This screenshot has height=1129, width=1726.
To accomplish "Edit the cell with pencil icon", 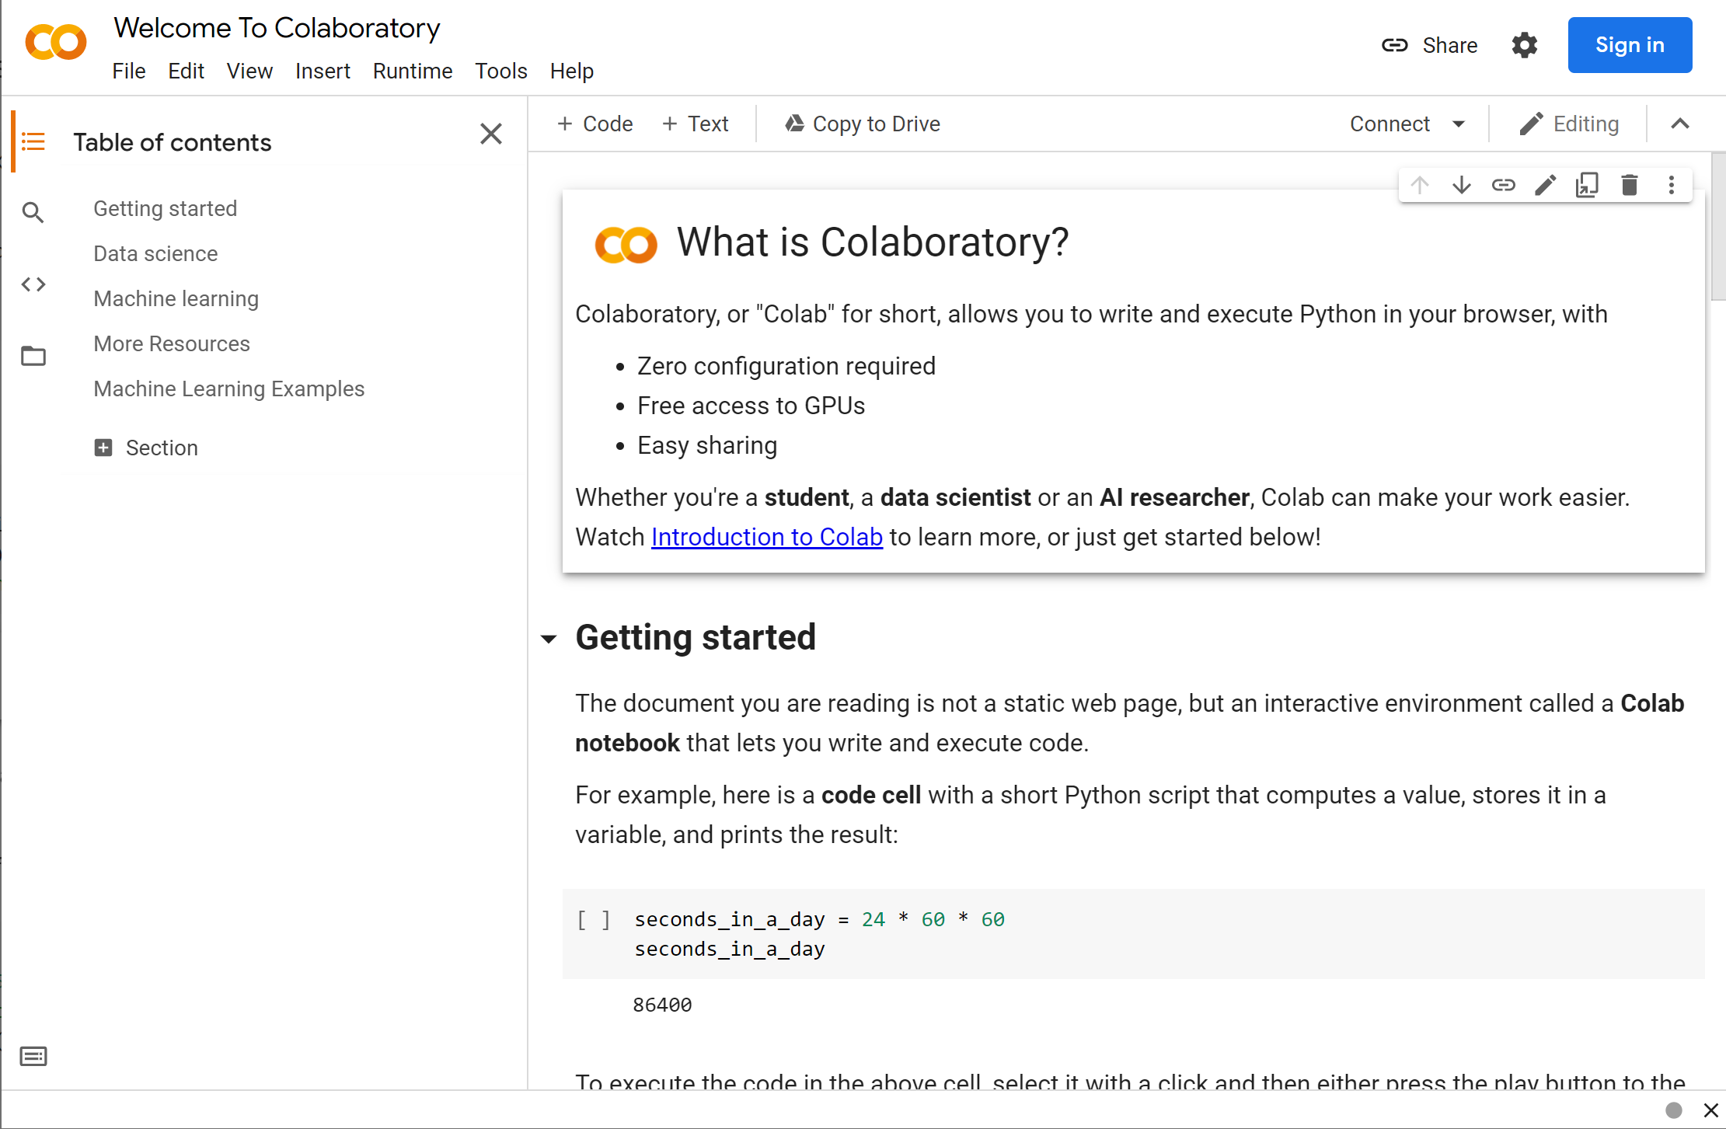I will [1546, 185].
